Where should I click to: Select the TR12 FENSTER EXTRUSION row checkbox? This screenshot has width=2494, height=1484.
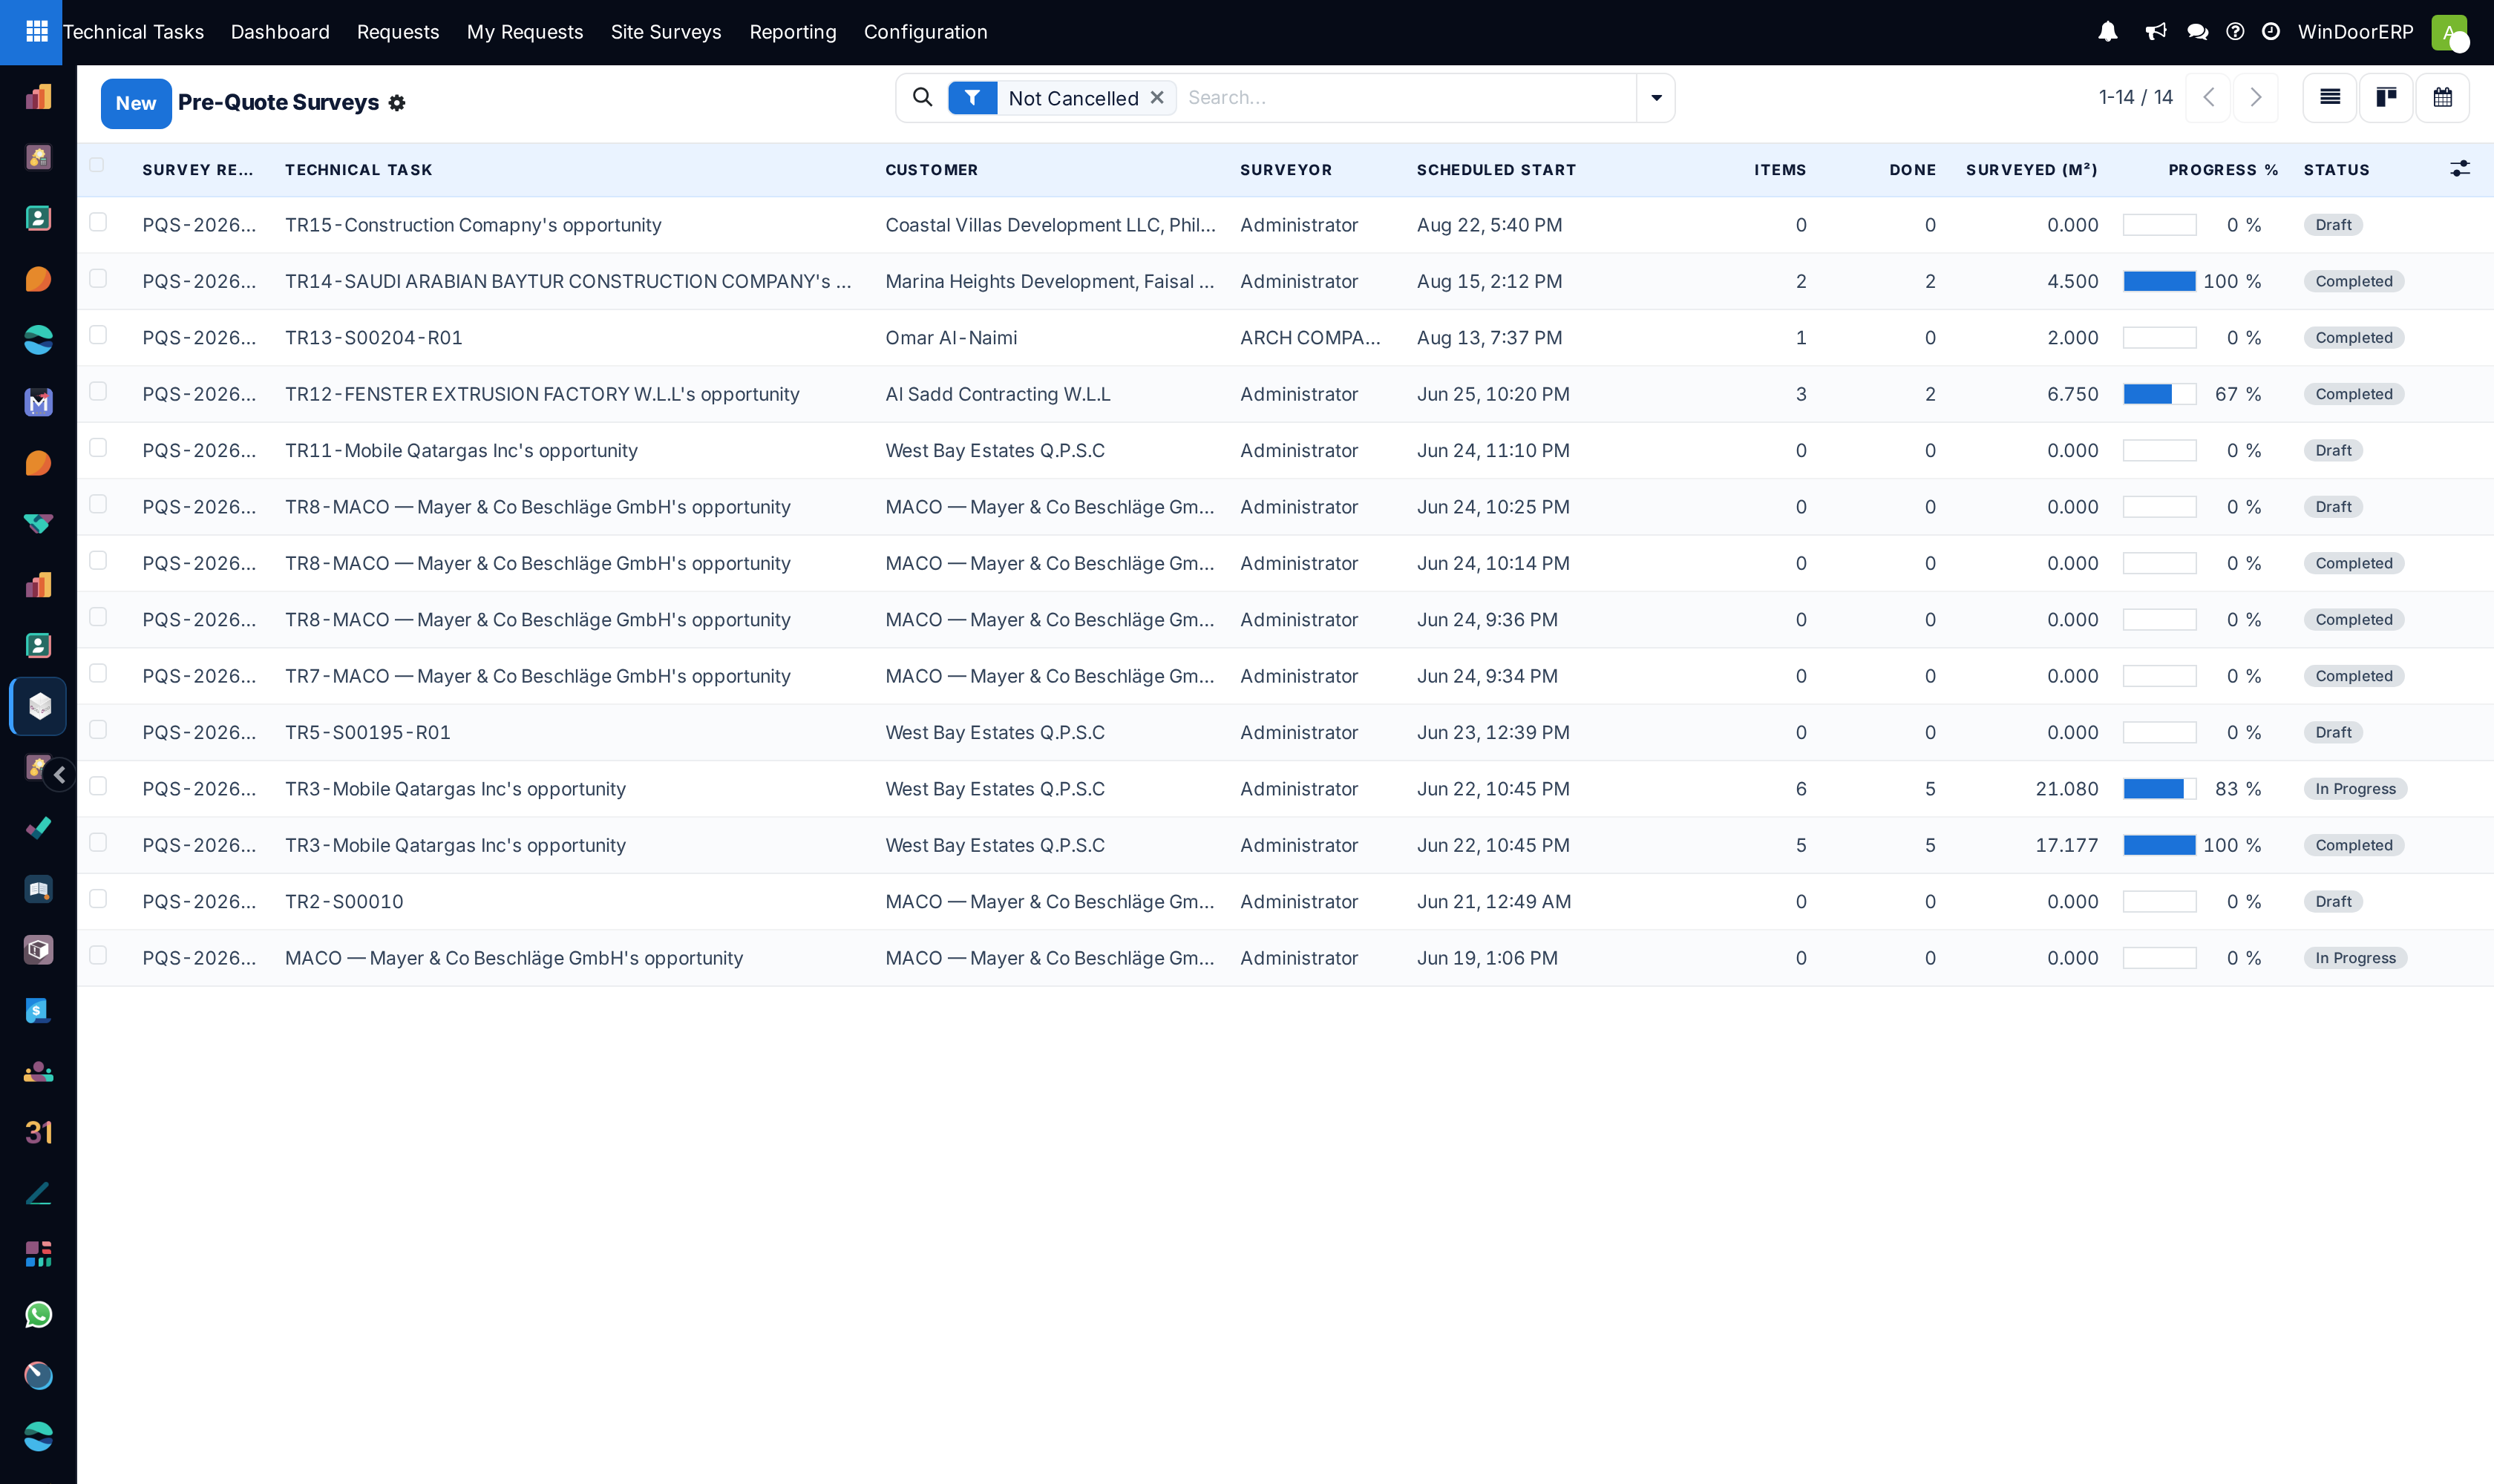(98, 391)
